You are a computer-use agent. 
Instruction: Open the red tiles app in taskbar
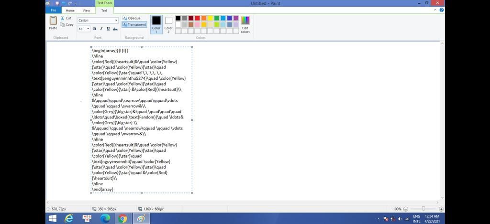(87, 218)
